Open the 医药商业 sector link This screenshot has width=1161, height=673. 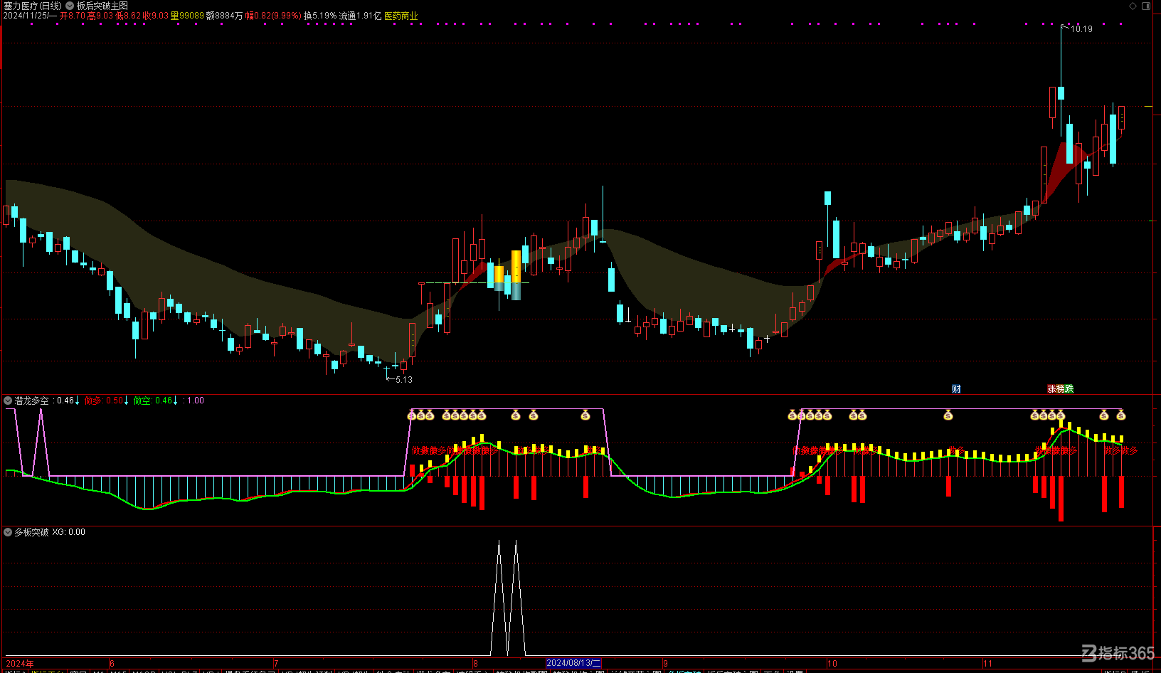click(x=401, y=16)
